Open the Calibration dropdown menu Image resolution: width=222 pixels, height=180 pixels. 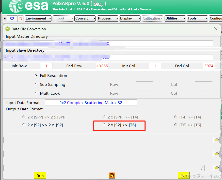[x=152, y=18]
